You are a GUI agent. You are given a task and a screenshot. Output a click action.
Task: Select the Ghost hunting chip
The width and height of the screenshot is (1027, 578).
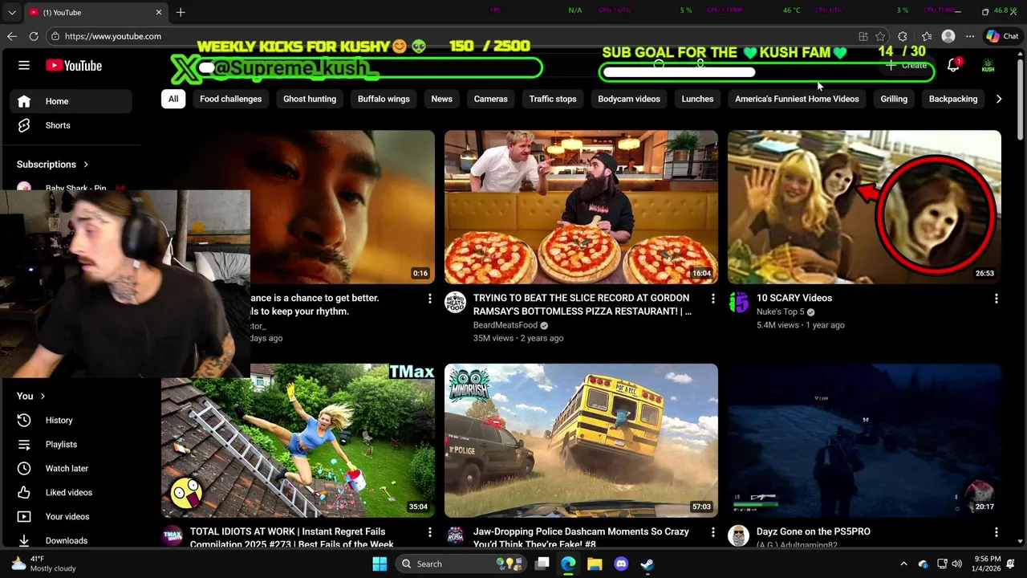pyautogui.click(x=310, y=99)
